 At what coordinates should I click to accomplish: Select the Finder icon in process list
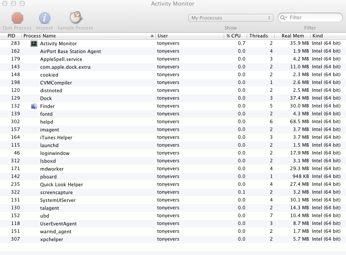(x=34, y=106)
